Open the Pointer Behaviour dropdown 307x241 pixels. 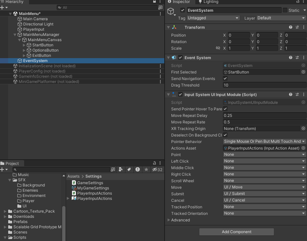264,141
